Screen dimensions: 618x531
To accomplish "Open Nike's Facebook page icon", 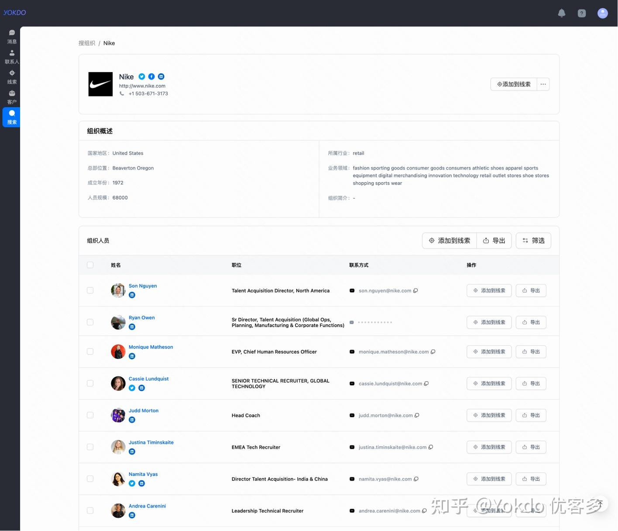I will tap(151, 76).
